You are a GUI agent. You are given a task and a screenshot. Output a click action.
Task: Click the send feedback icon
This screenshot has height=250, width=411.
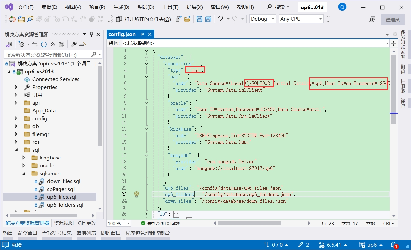click(372, 19)
